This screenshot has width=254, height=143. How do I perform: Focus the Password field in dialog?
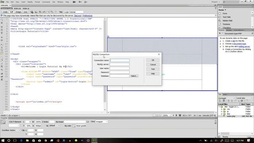click(x=119, y=72)
